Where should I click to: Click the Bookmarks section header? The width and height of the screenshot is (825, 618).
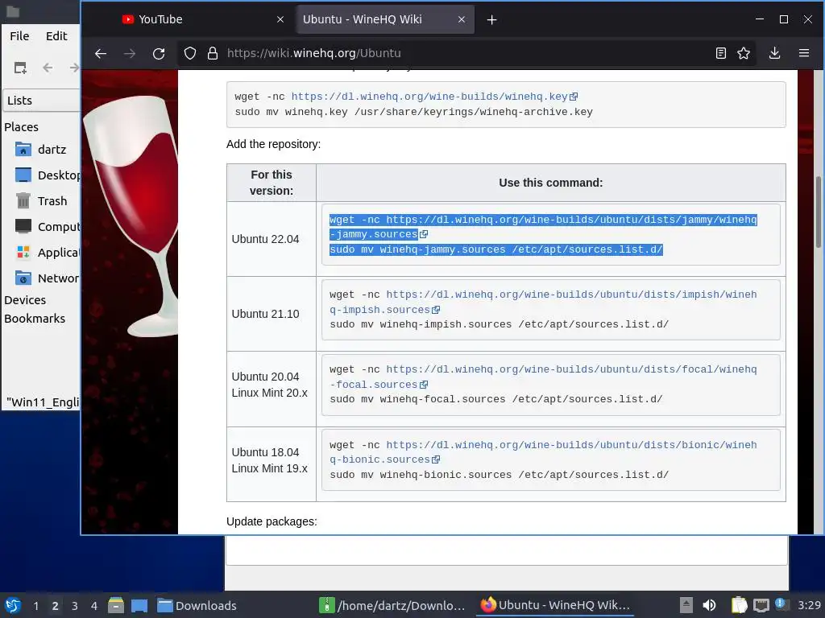pyautogui.click(x=35, y=319)
